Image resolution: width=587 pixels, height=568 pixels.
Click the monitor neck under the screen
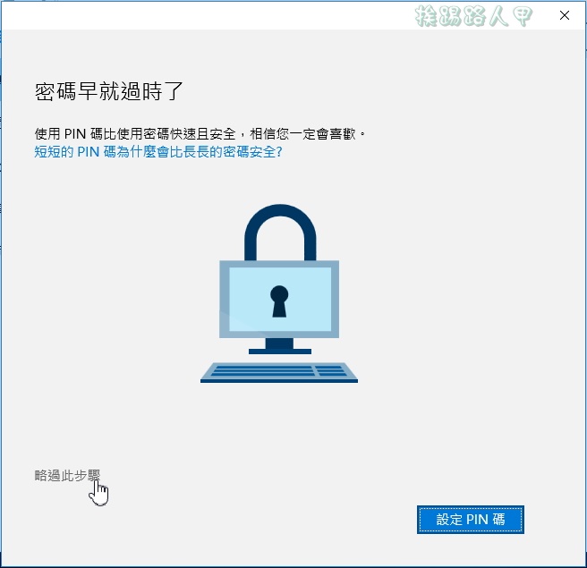(279, 343)
